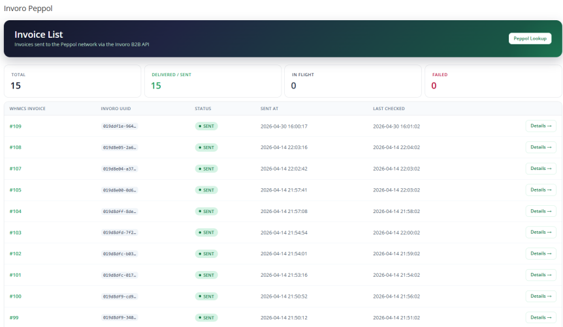Select UUID 019d8dff-8de… in row #104
Viewport: 563px width, 327px height.
[x=120, y=211]
